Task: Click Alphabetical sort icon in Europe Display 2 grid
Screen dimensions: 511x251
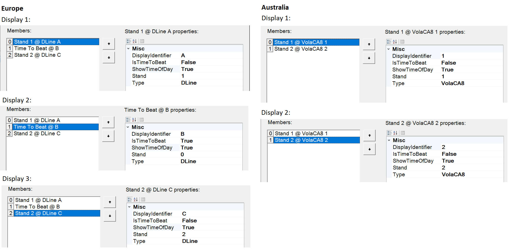Action: [134, 120]
